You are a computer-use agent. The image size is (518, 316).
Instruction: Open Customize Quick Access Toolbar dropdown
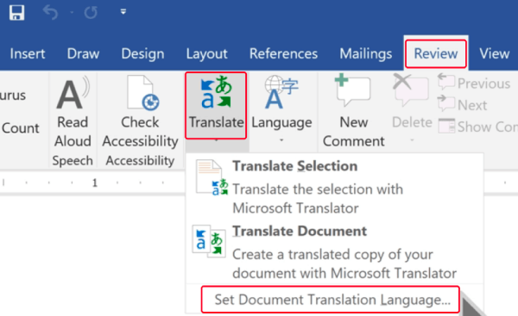click(123, 12)
